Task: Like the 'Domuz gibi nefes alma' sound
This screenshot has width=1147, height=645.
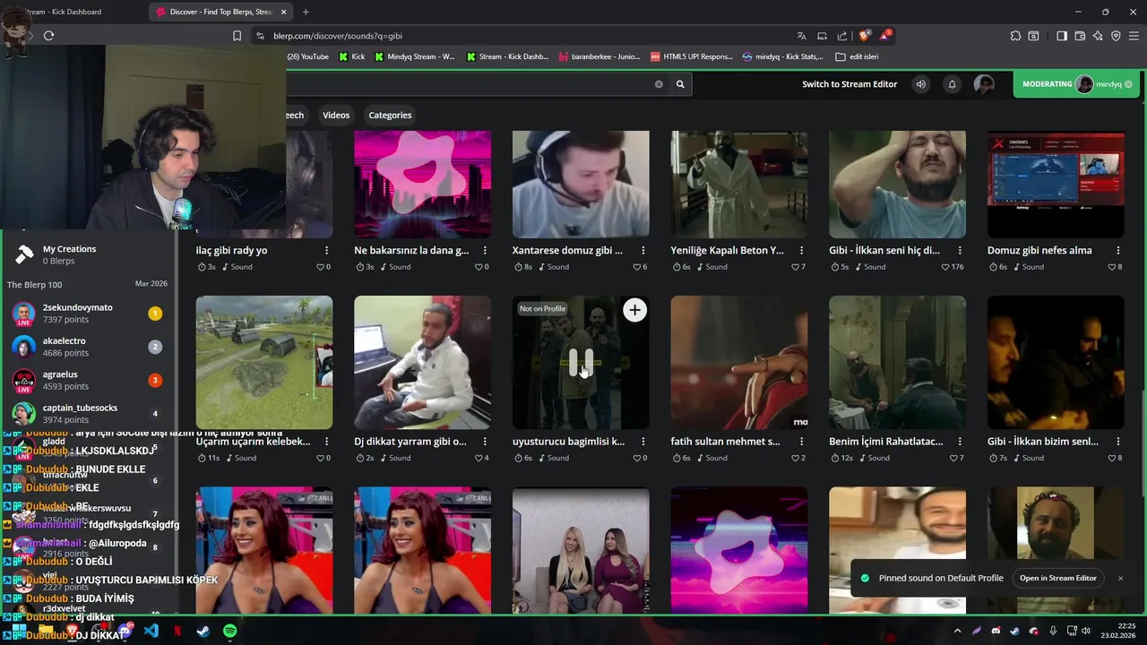Action: (1112, 267)
